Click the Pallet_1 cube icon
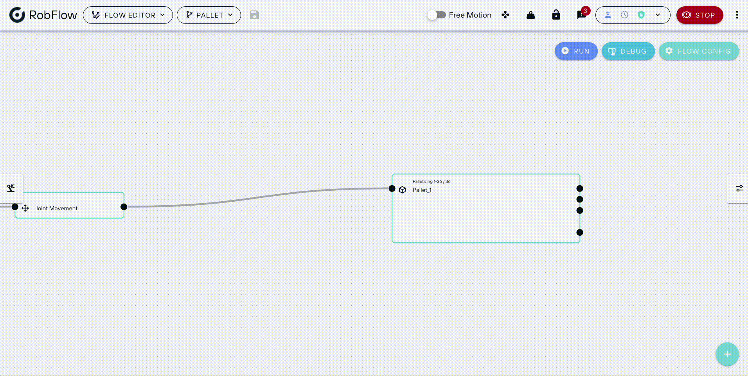Screen dimensions: 748x376 (402, 190)
